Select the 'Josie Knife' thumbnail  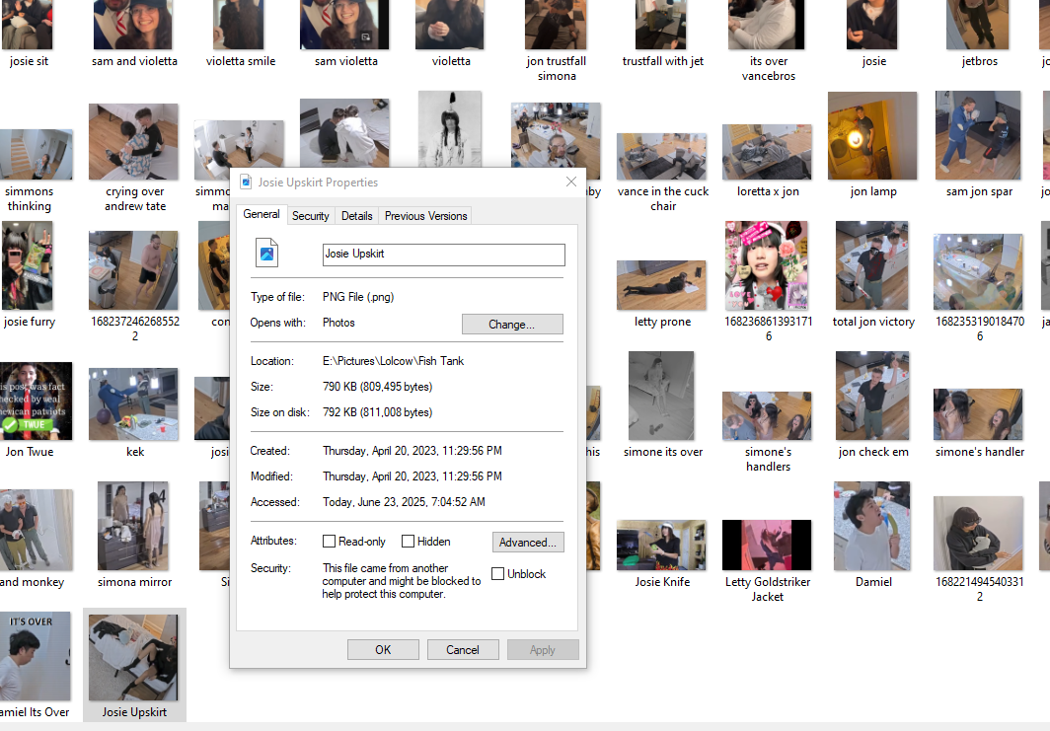pos(661,545)
